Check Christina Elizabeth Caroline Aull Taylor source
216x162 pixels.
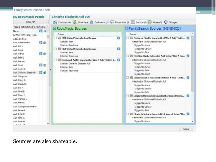(127, 56)
